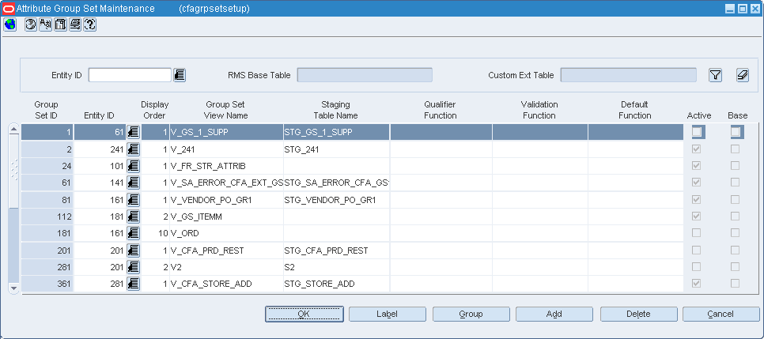Select the STG_STORE_ADD staging table cell
Viewport: 764px width, 339px height.
336,284
